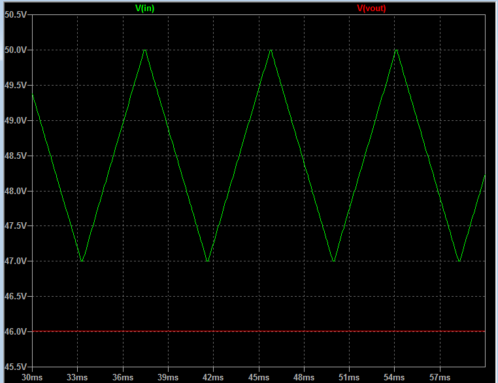Click the 33ms time axis label
498x383 pixels.
(77, 377)
